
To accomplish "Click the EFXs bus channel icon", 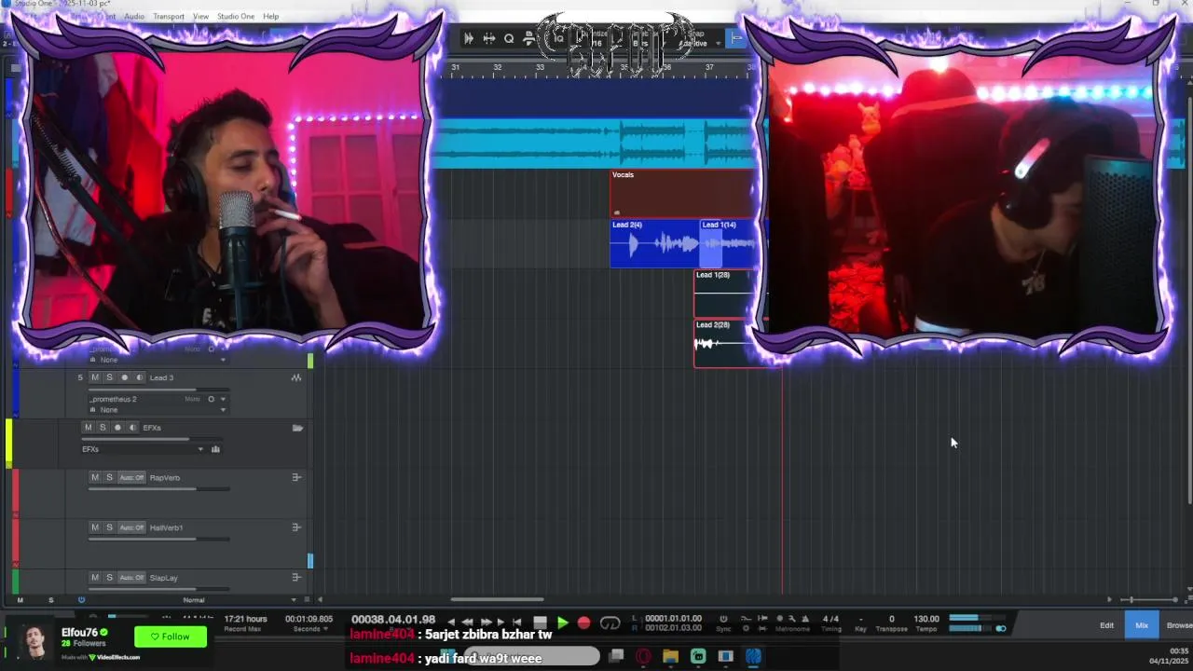I will [215, 449].
